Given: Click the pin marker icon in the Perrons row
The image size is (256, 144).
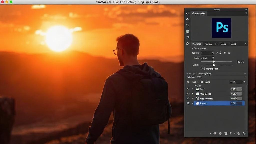Looking at the screenshot, I should (x=220, y=53).
